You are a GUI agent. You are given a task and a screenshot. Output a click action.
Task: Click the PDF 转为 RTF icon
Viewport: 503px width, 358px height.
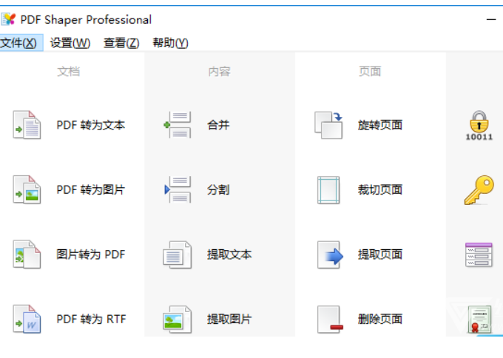(x=27, y=320)
